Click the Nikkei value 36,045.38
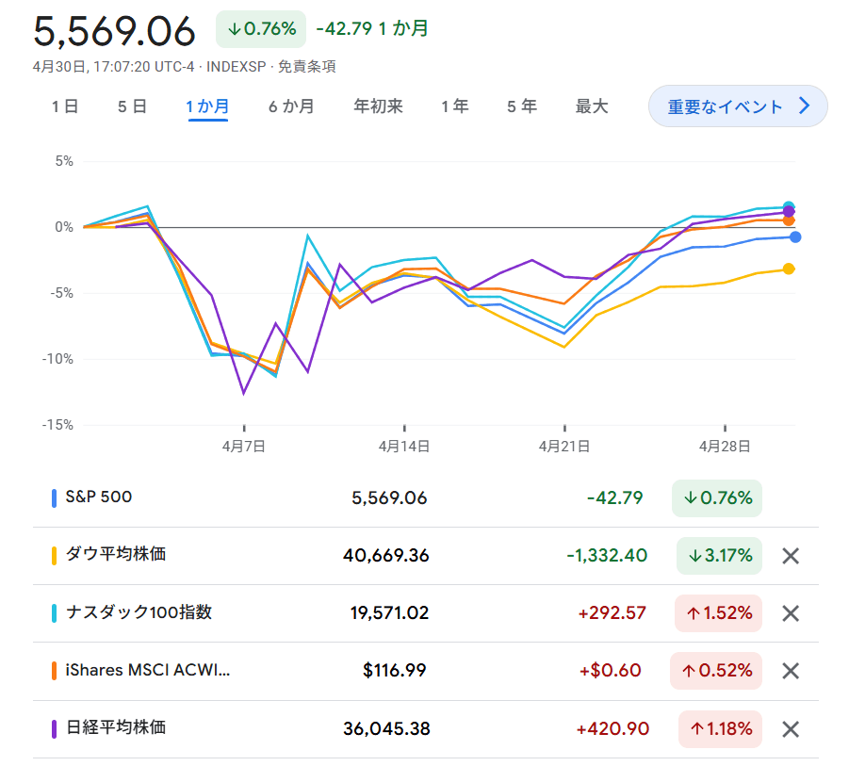849x766 pixels. click(386, 728)
